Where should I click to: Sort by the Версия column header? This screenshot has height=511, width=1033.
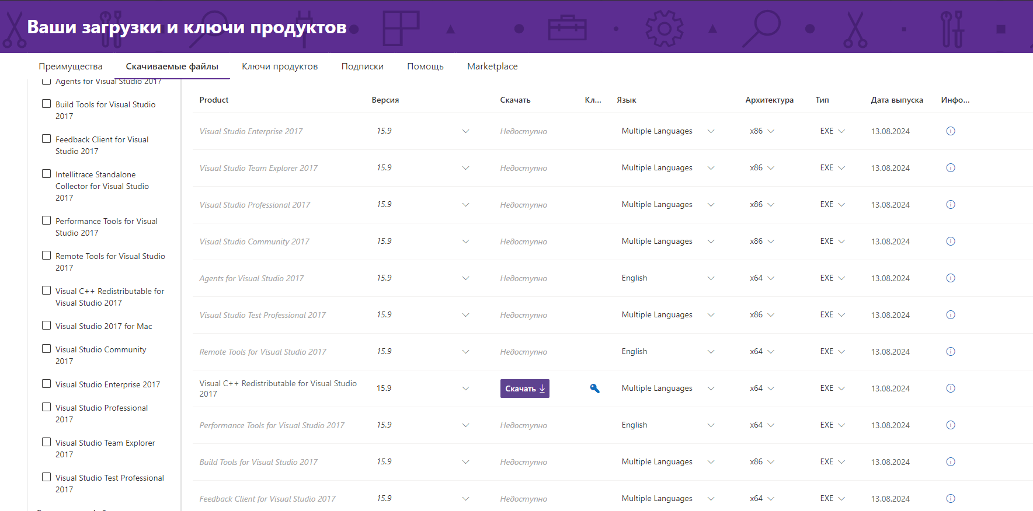(x=385, y=100)
